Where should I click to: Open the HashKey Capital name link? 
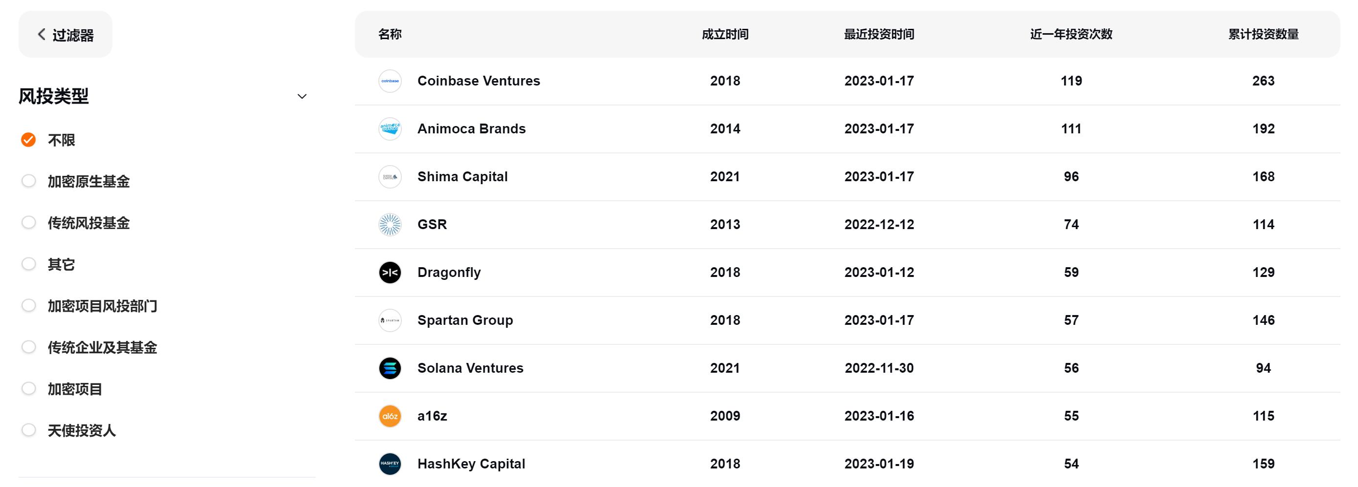[471, 464]
